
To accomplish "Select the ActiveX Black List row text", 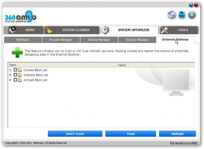I will pyautogui.click(x=35, y=80).
